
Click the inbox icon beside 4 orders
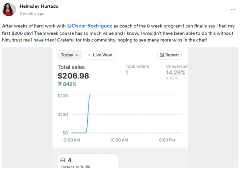[x=63, y=160]
